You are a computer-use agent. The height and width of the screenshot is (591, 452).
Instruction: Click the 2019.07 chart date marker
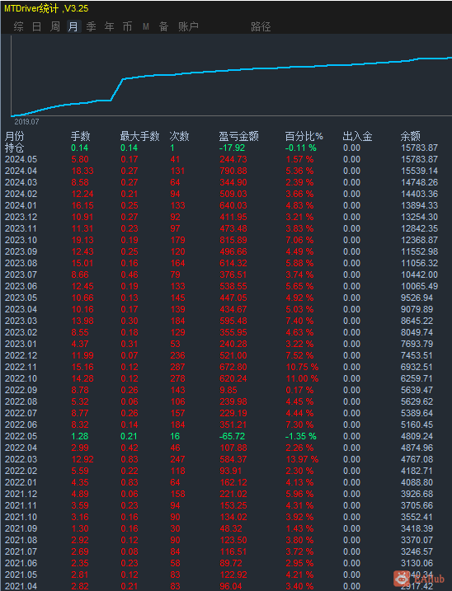click(26, 122)
